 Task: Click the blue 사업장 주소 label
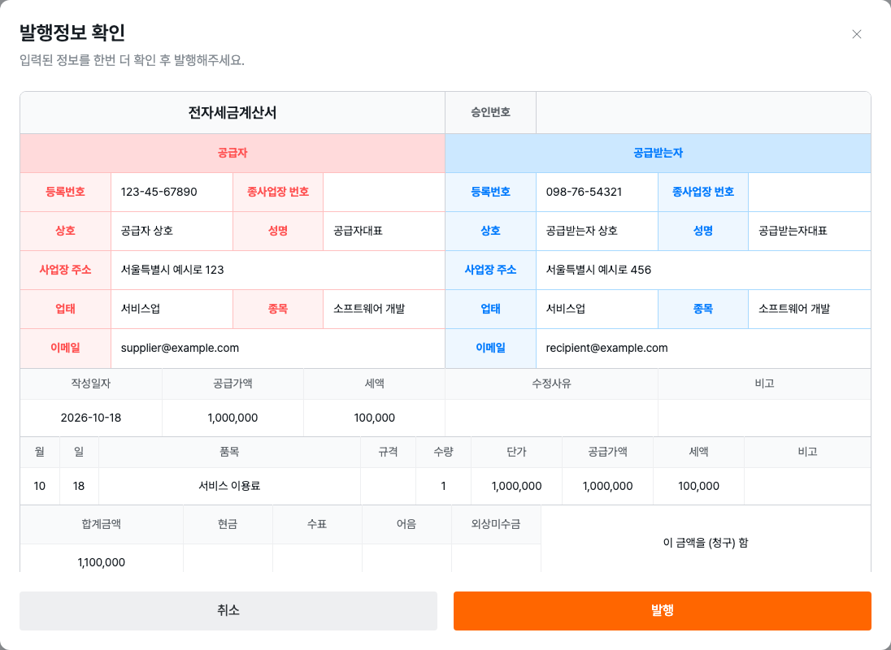point(490,271)
